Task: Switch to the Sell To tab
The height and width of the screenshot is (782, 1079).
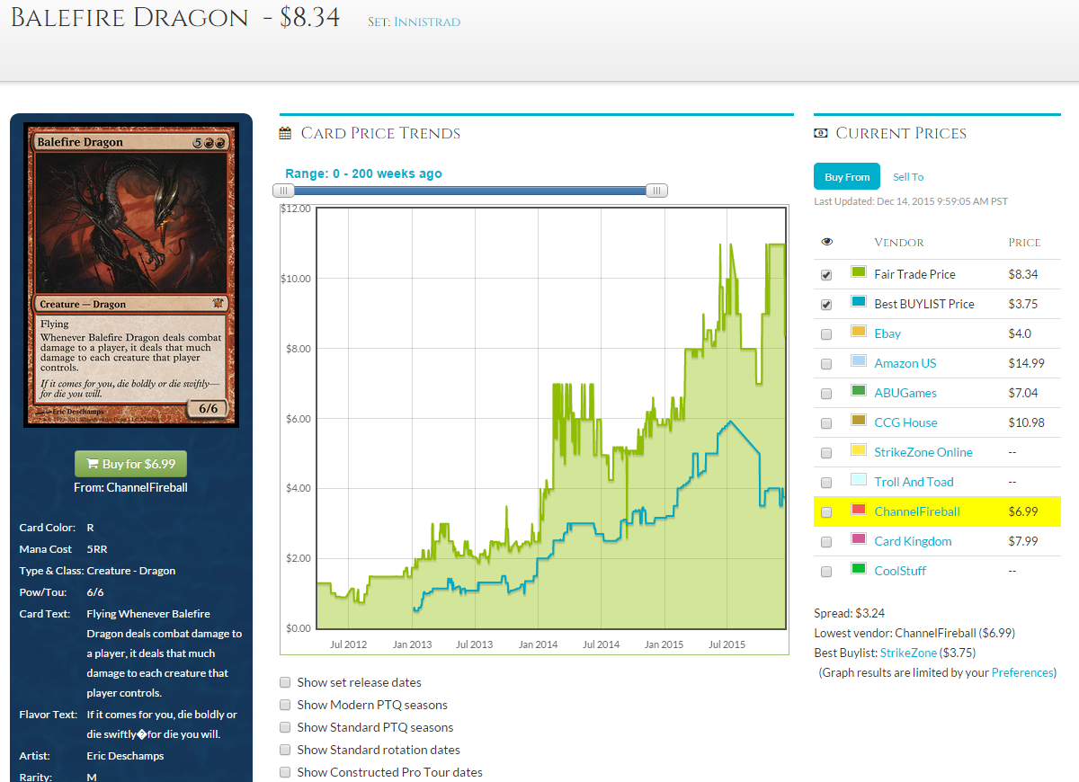Action: [908, 177]
